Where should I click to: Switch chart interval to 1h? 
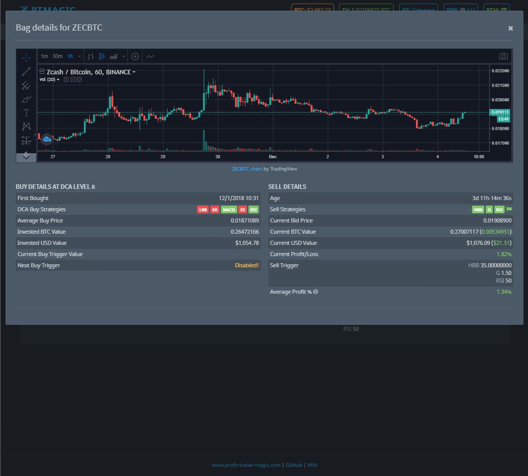click(x=70, y=56)
